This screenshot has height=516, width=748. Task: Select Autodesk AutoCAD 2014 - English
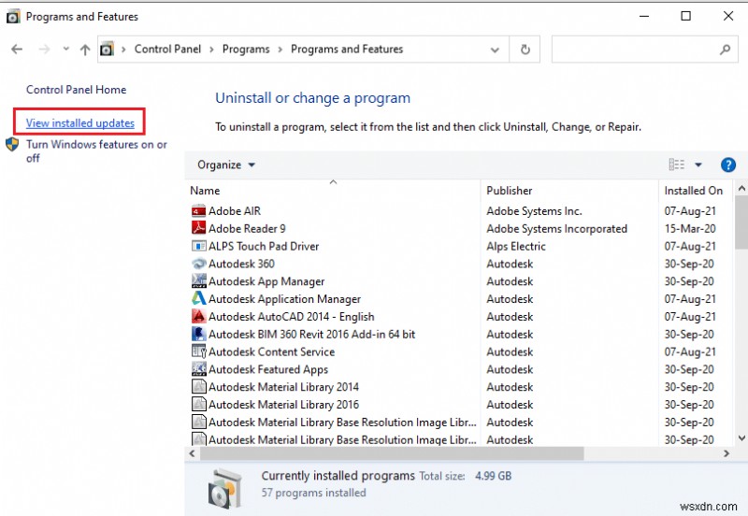tap(292, 317)
